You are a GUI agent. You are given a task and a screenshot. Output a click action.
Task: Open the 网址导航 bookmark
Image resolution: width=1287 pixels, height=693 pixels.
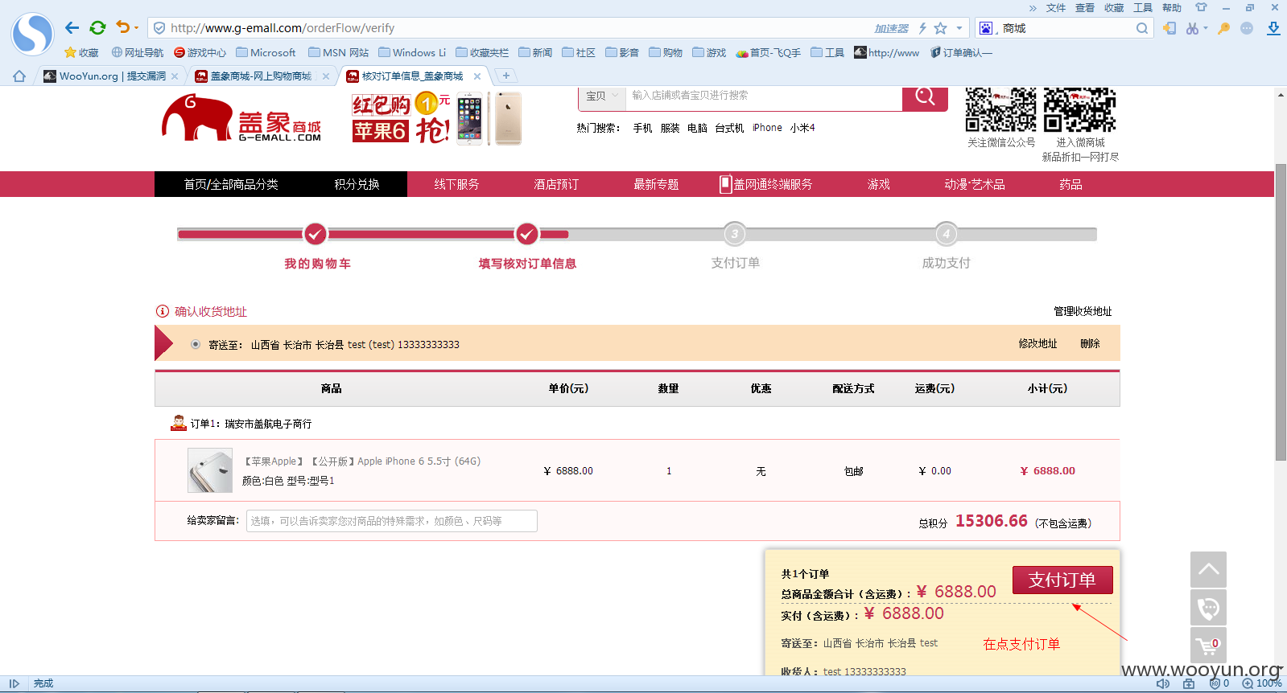point(137,52)
